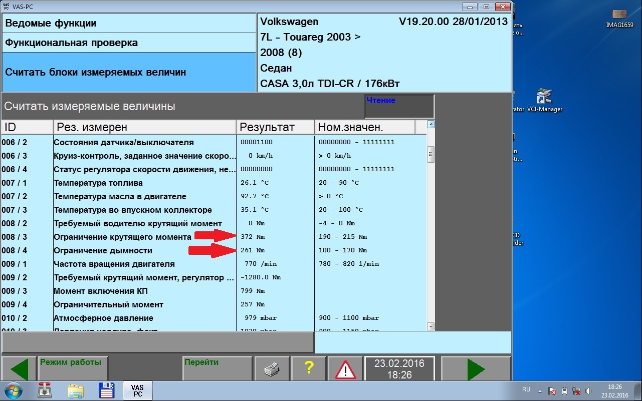Select the Температура во впускном коллекторе row
Image resolution: width=642 pixels, height=401 pixels.
pyautogui.click(x=214, y=210)
